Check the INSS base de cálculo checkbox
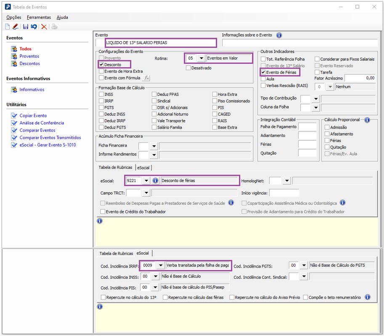This screenshot has height=336, width=385. [x=101, y=94]
